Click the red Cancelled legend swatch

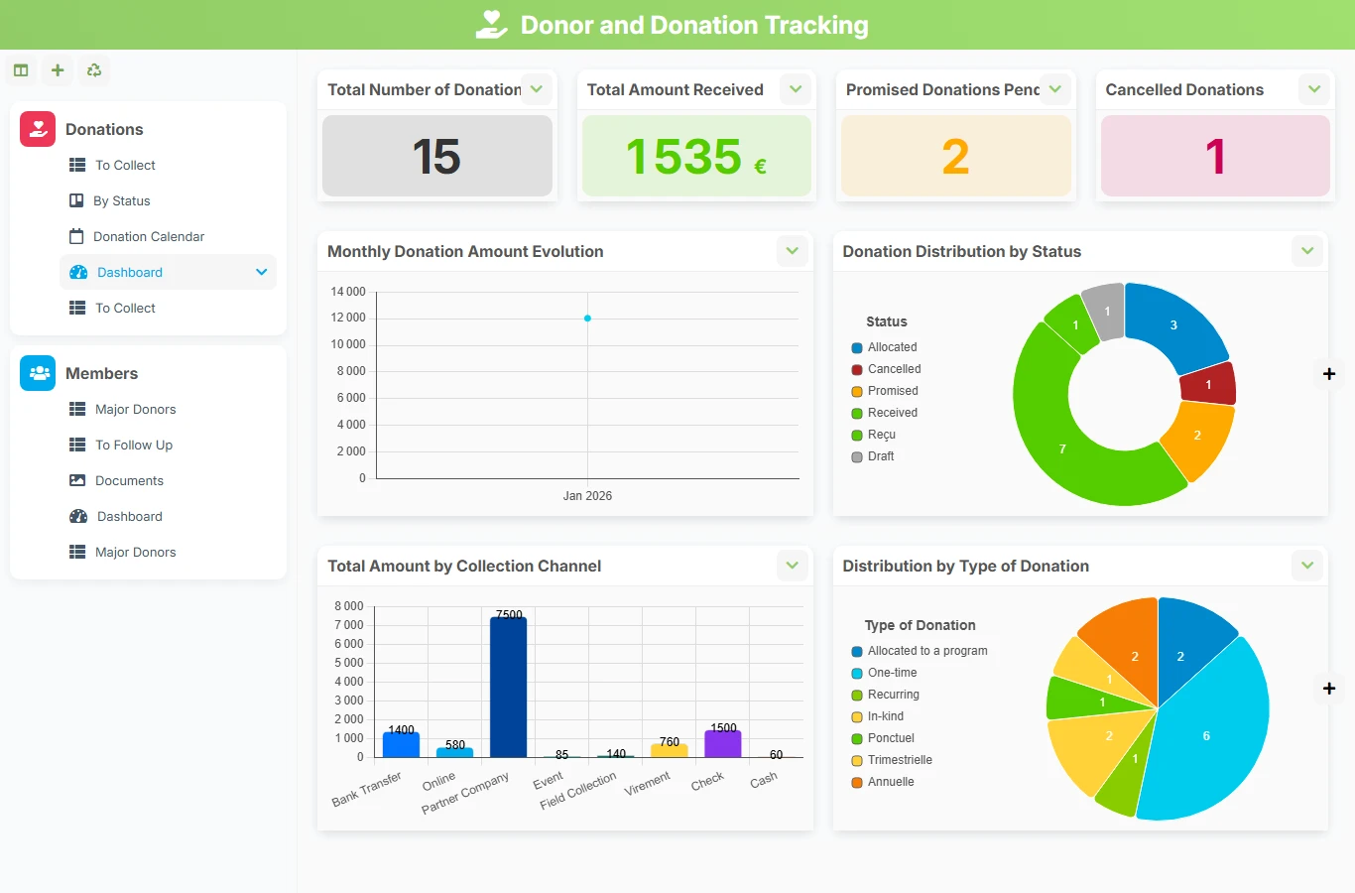coord(857,370)
